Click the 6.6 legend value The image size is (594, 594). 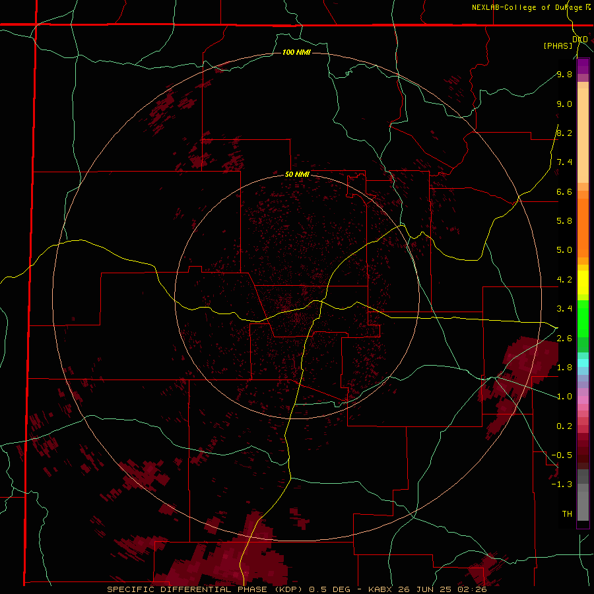564,191
